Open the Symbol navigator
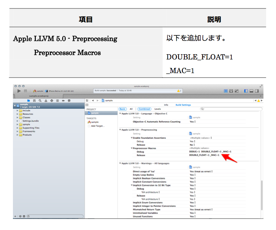The width and height of the screenshot is (276, 230). [34, 100]
